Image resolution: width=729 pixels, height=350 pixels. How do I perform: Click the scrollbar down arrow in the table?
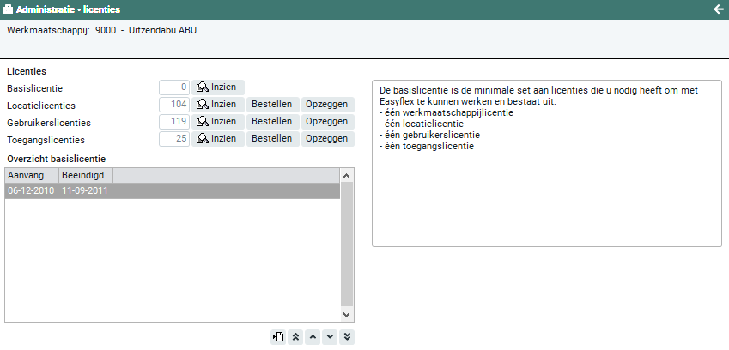pos(347,315)
